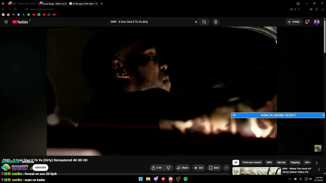Switch to the im the guy in the video tab

click(84, 4)
